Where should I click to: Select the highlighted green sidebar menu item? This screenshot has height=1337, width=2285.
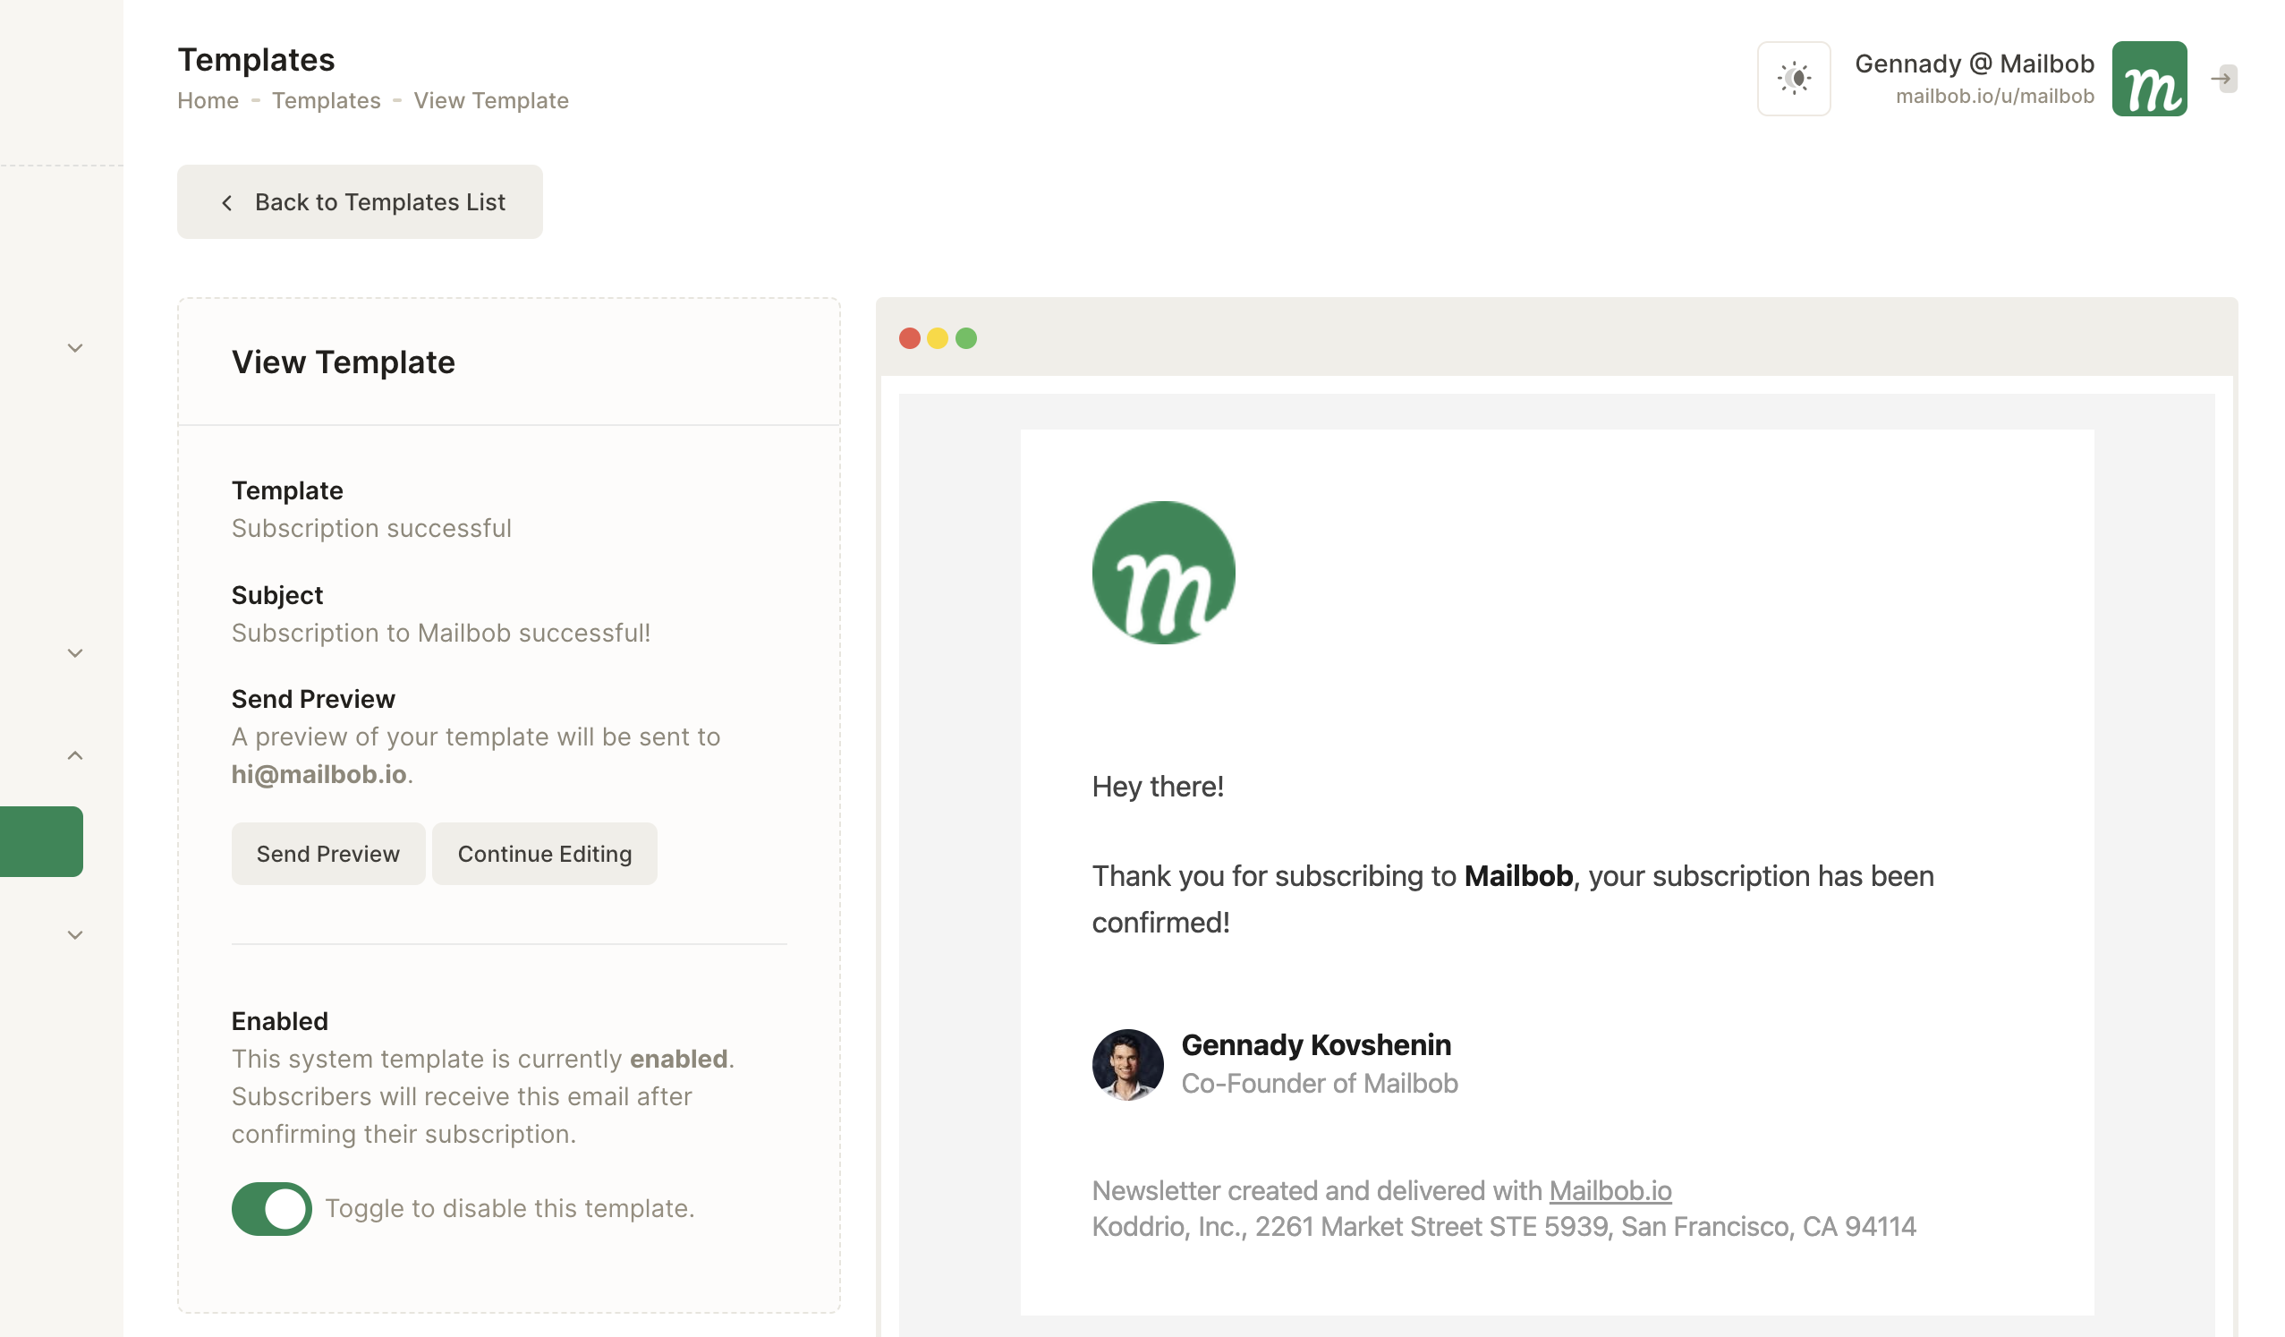coord(41,841)
